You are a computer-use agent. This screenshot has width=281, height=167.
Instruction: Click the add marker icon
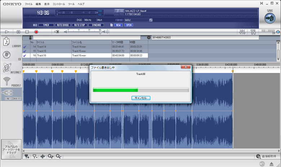coord(27,156)
